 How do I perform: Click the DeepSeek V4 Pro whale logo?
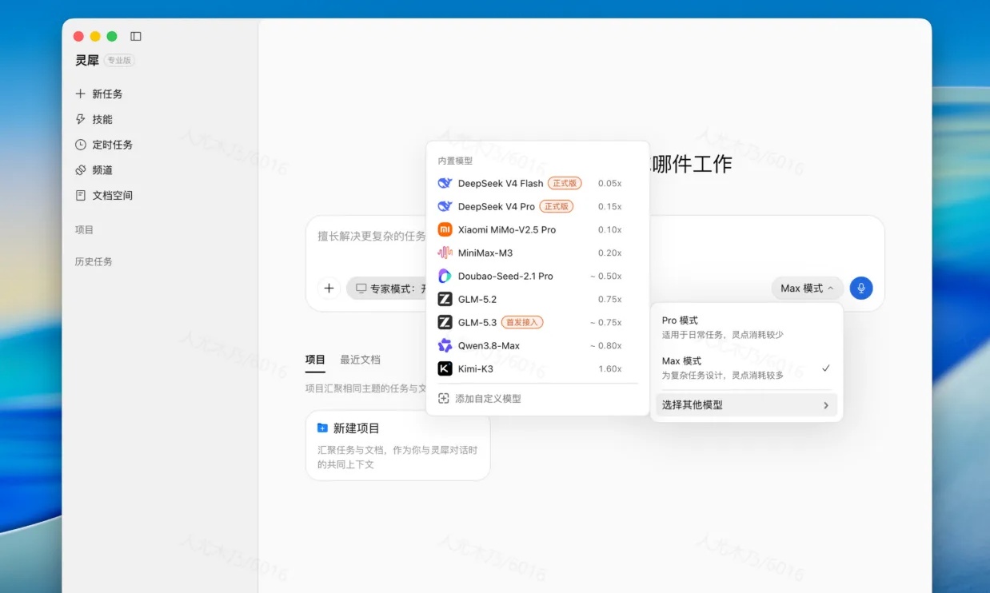(x=445, y=206)
